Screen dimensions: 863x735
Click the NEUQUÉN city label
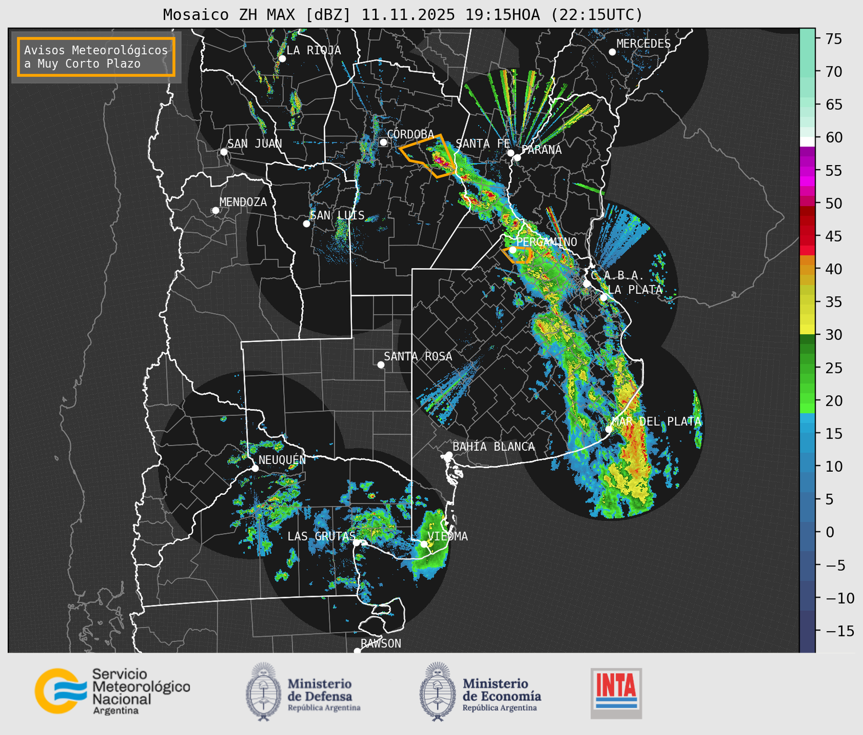(x=282, y=460)
